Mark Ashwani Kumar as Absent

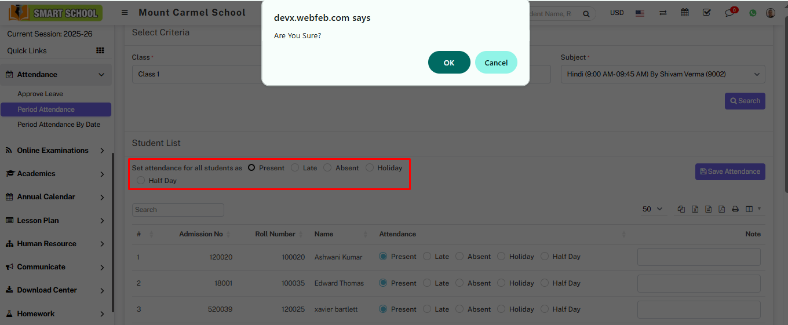tap(459, 257)
